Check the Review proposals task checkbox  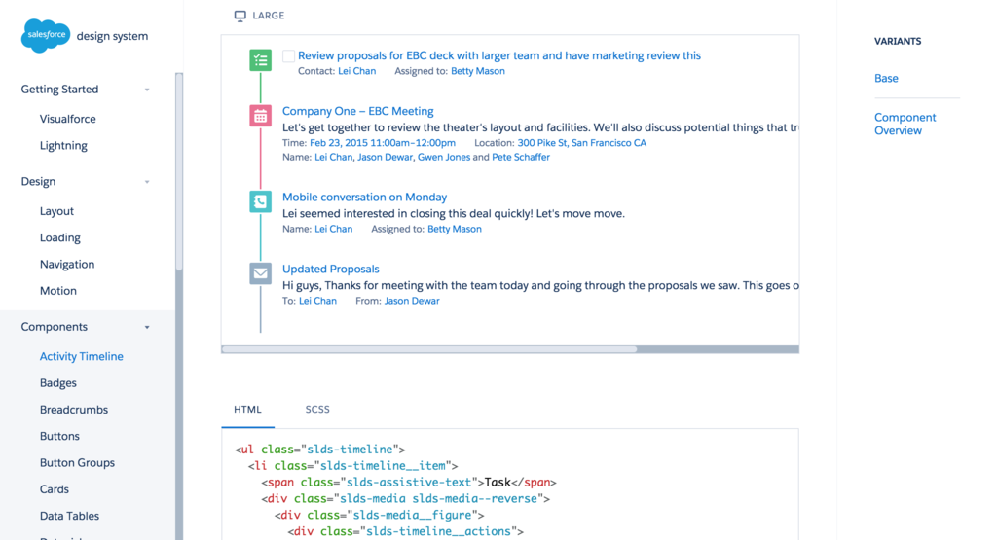coord(288,55)
